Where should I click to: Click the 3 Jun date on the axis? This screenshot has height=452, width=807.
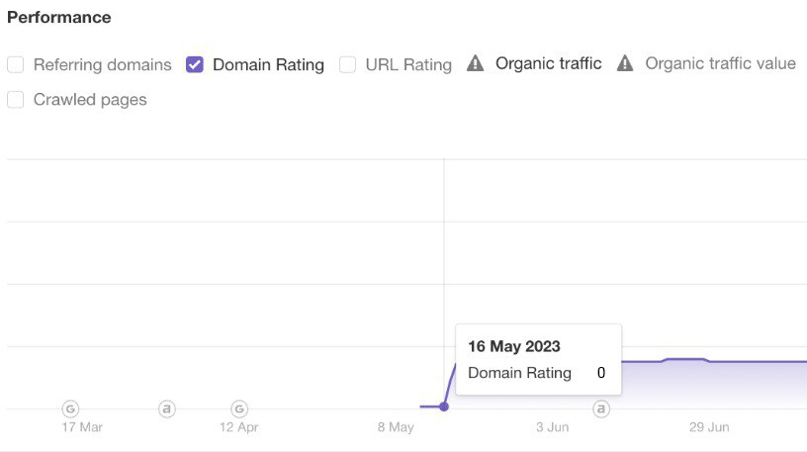point(553,427)
